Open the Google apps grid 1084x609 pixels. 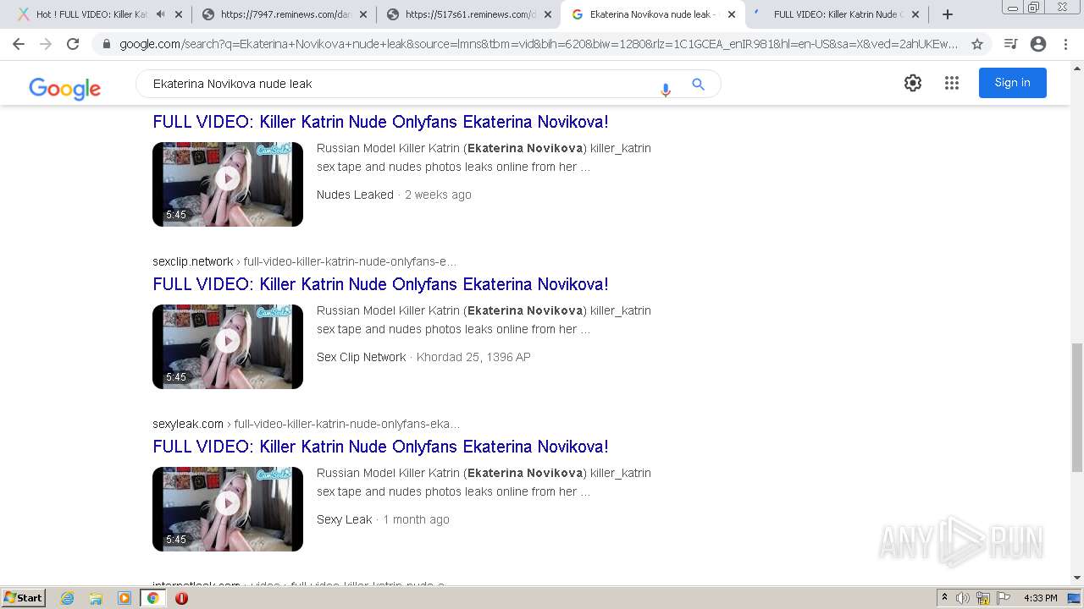click(952, 83)
